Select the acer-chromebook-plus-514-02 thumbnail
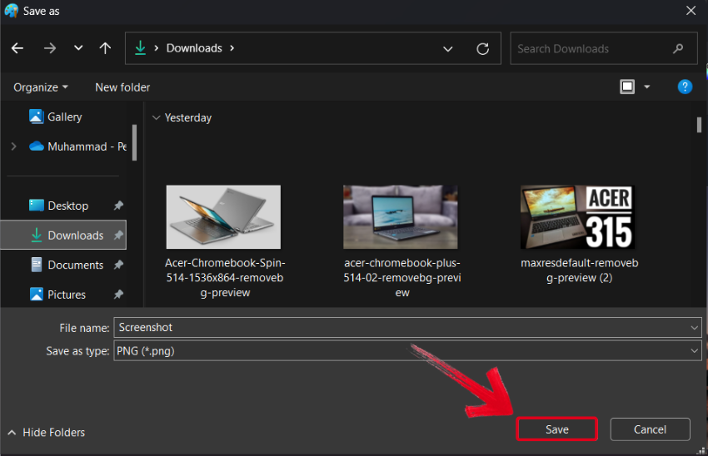Image resolution: width=708 pixels, height=456 pixels. (x=401, y=217)
